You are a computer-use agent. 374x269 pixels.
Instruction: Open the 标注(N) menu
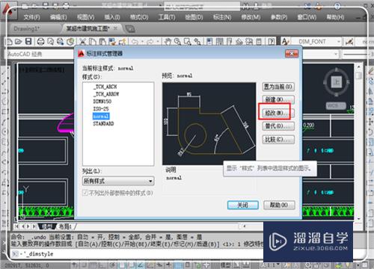(x=222, y=17)
